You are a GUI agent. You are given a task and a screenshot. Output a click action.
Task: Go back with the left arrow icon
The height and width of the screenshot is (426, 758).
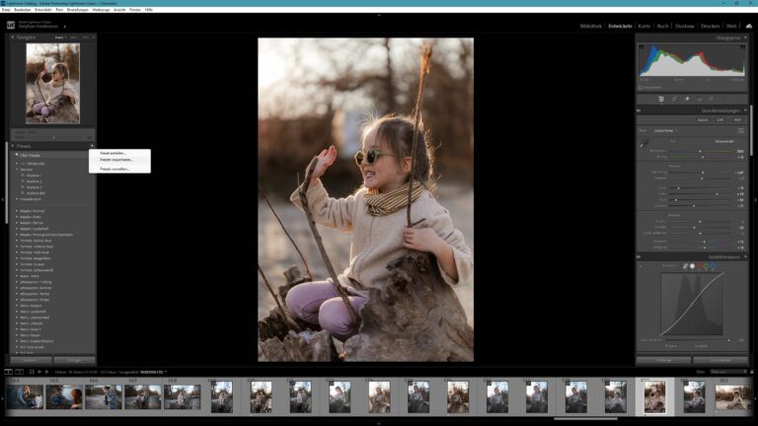[39, 372]
